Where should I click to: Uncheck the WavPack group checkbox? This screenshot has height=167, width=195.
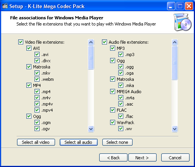(x=112, y=123)
